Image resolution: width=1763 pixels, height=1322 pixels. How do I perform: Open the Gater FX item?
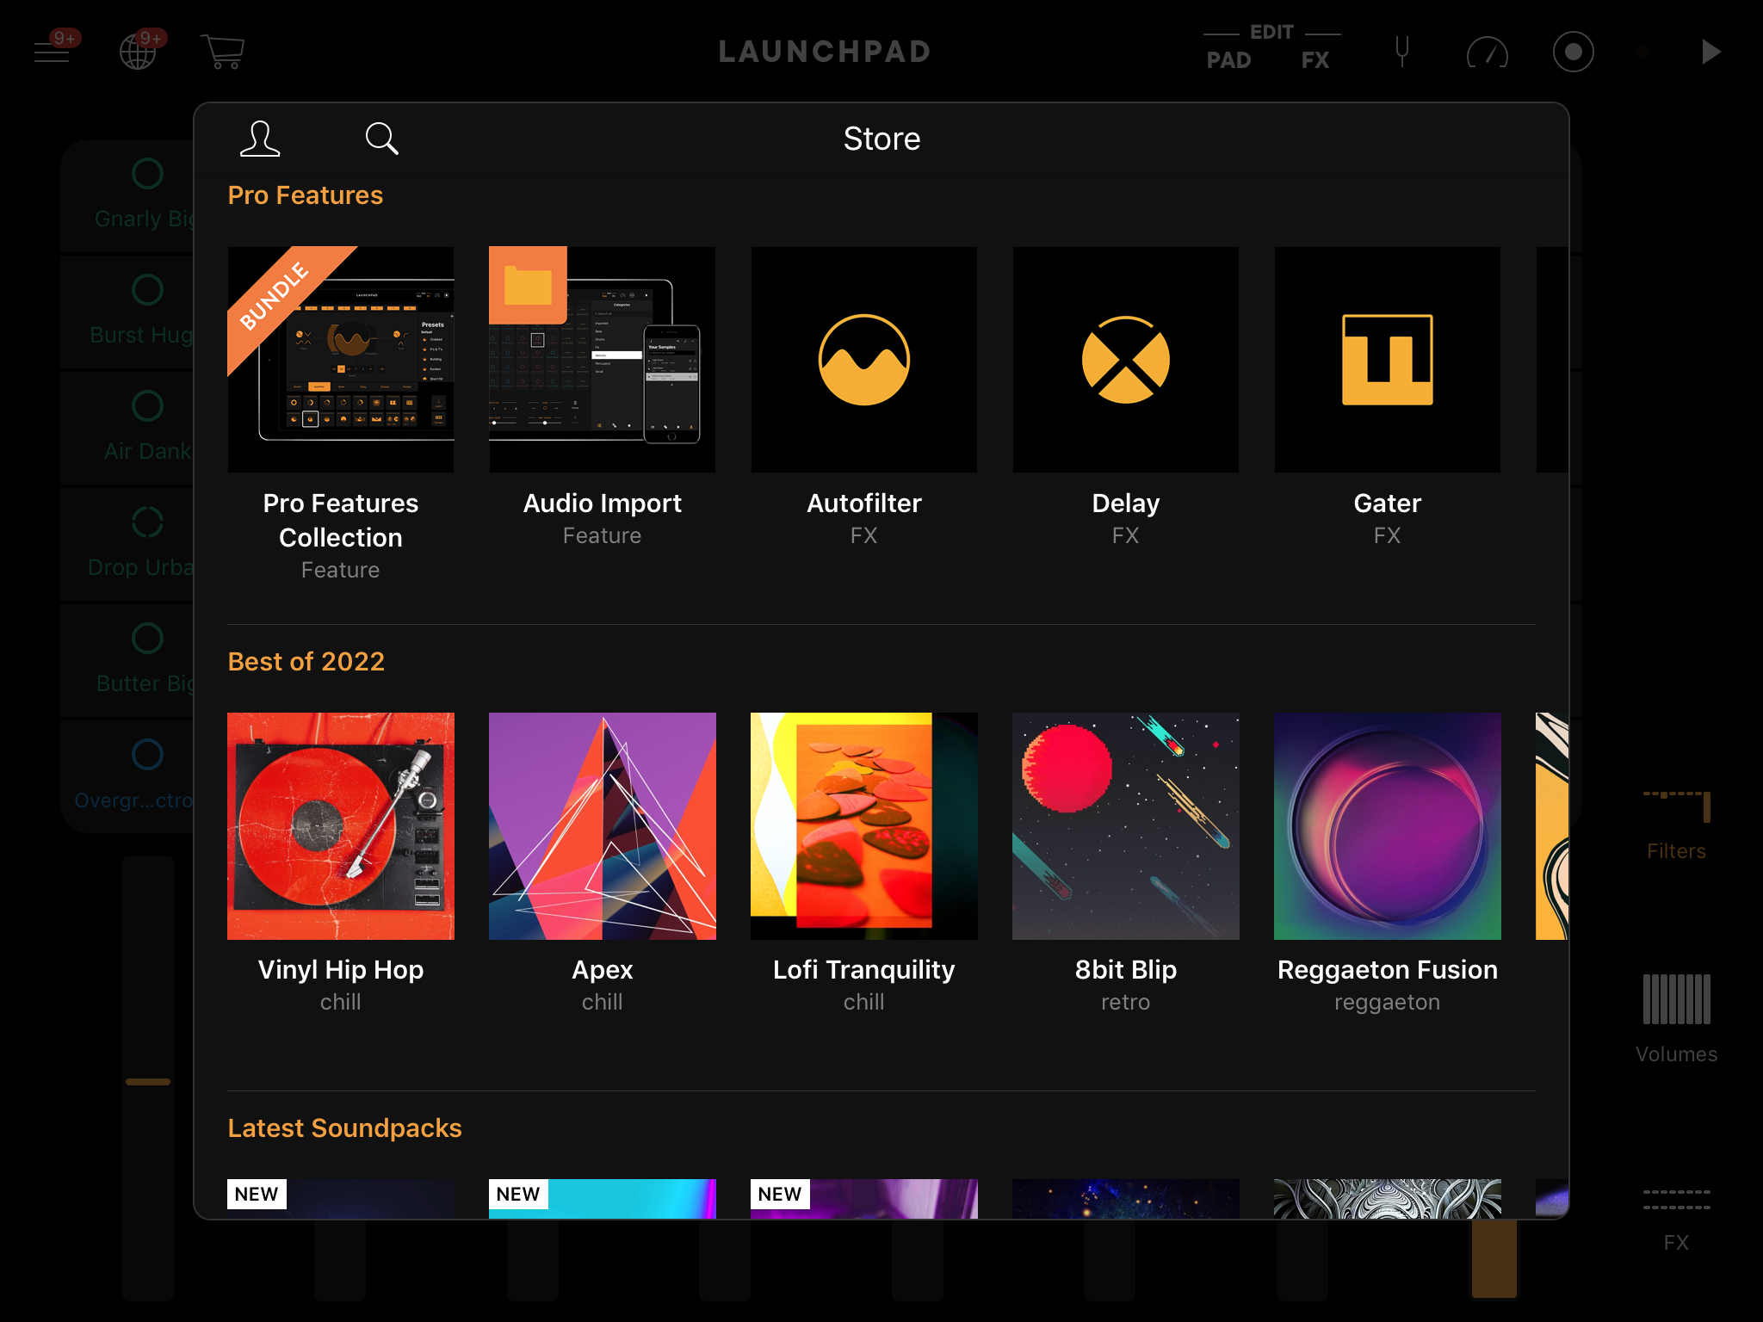click(1387, 360)
